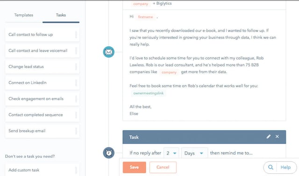Click the "then remind me to..." text
299x176 pixels.
[x=231, y=153]
